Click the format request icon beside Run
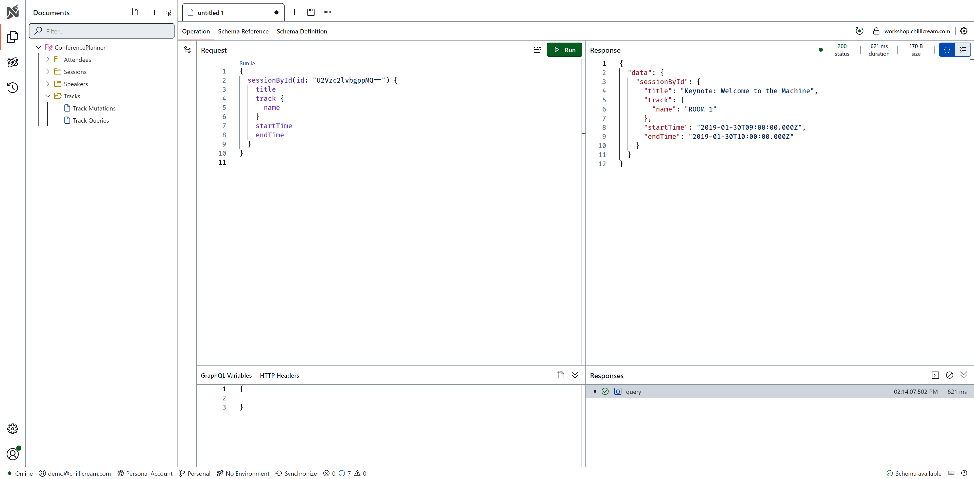Screen dimensions: 974x479 click(537, 50)
